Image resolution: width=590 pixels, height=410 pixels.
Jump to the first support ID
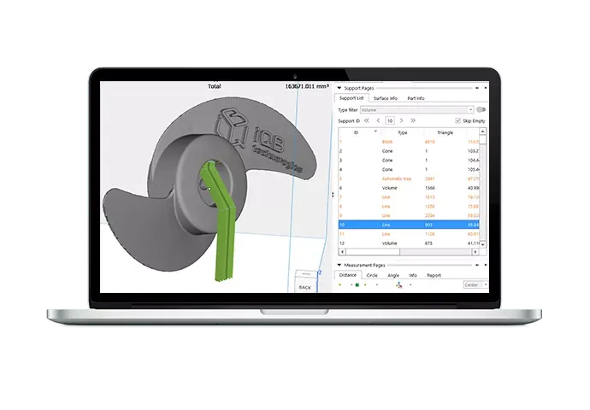click(x=366, y=120)
